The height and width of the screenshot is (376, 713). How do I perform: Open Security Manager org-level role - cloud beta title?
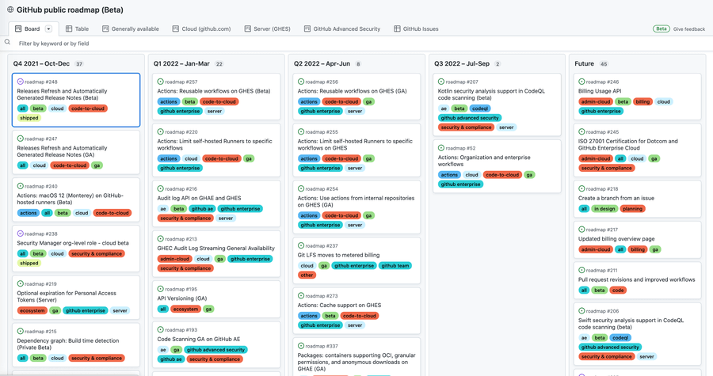(73, 243)
